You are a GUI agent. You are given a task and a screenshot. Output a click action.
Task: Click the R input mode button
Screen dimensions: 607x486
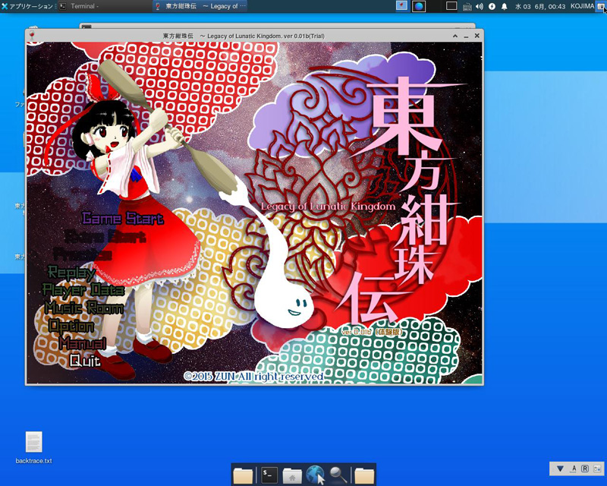pos(585,469)
